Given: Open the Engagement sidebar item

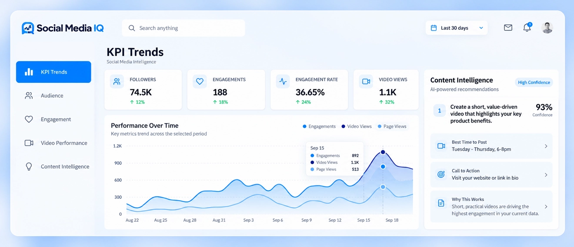Looking at the screenshot, I should [x=53, y=119].
